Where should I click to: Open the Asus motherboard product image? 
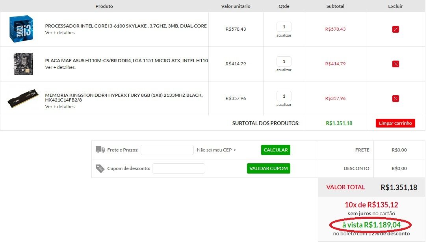click(x=23, y=64)
